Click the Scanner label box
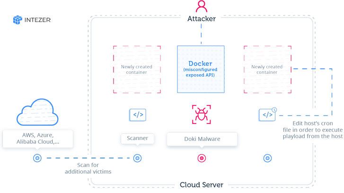 [137, 139]
